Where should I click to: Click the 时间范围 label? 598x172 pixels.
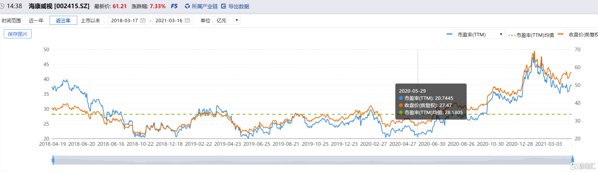pos(11,20)
